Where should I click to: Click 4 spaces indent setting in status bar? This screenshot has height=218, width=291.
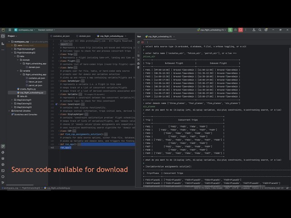[246, 188]
